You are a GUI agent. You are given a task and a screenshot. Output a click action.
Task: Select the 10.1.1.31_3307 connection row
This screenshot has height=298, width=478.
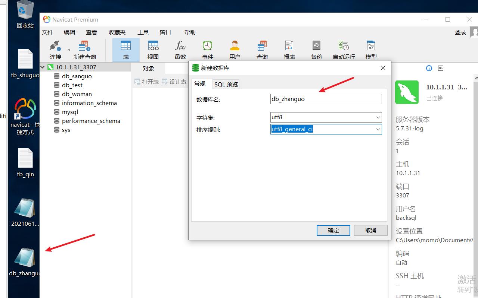click(85, 67)
